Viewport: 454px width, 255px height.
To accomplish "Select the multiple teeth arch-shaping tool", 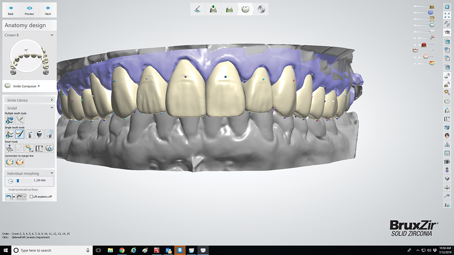I will tap(20, 120).
